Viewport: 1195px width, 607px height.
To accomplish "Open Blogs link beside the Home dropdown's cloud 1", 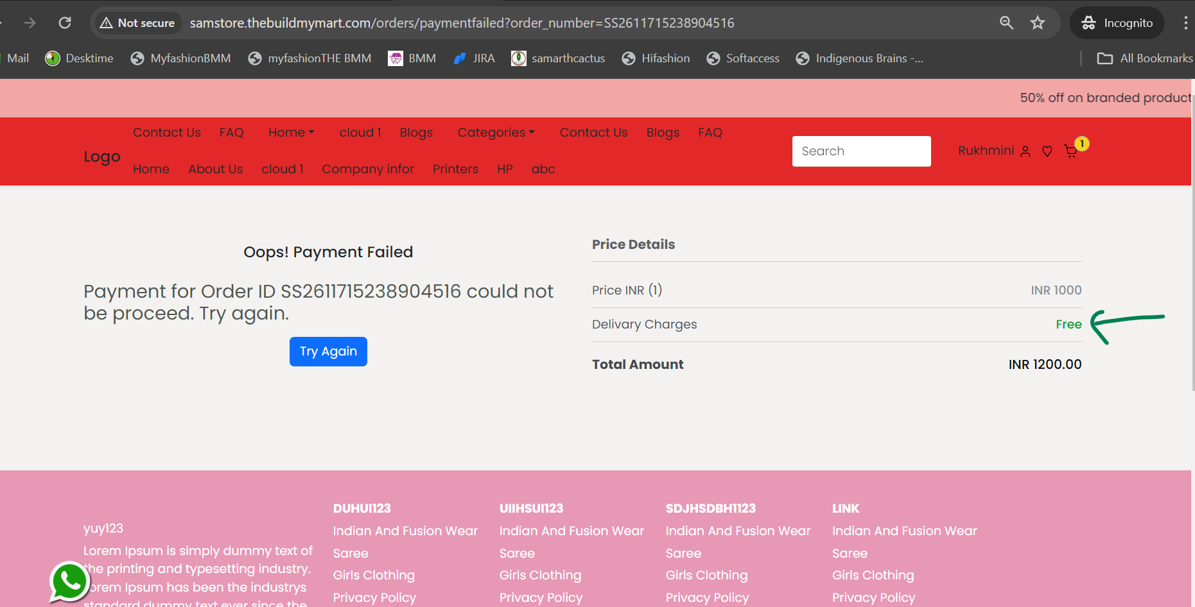I will (416, 132).
